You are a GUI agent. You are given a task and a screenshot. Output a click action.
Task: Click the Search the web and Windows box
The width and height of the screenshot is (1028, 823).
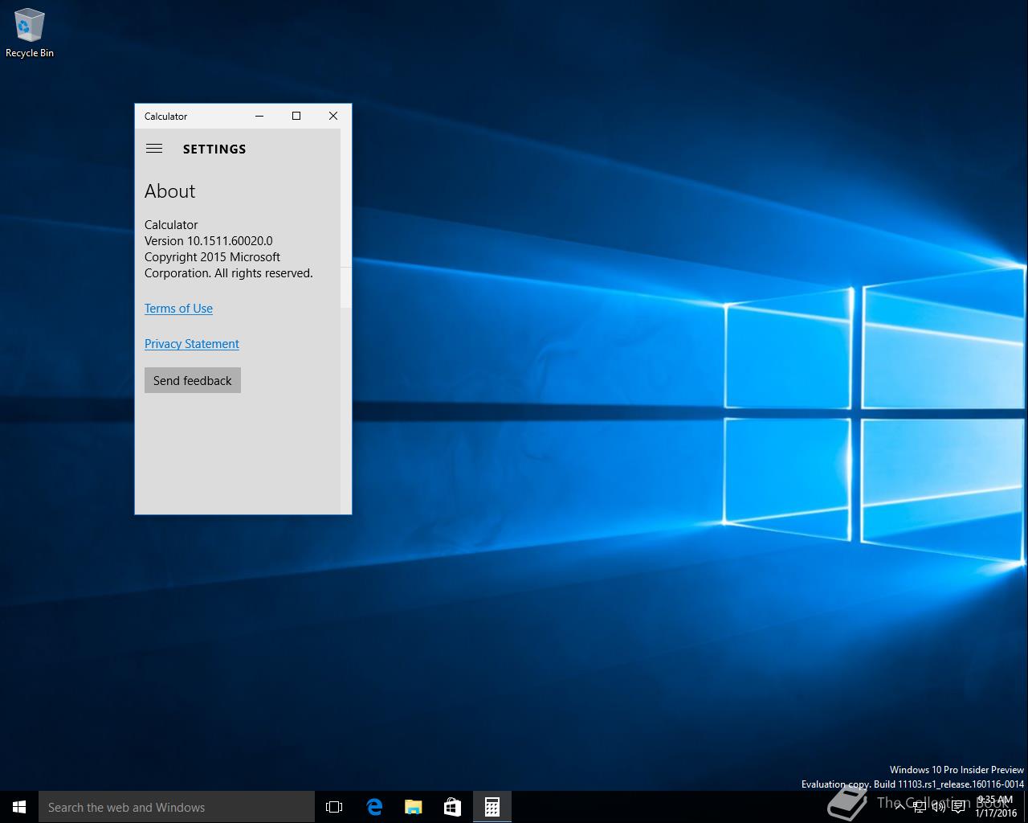(177, 807)
